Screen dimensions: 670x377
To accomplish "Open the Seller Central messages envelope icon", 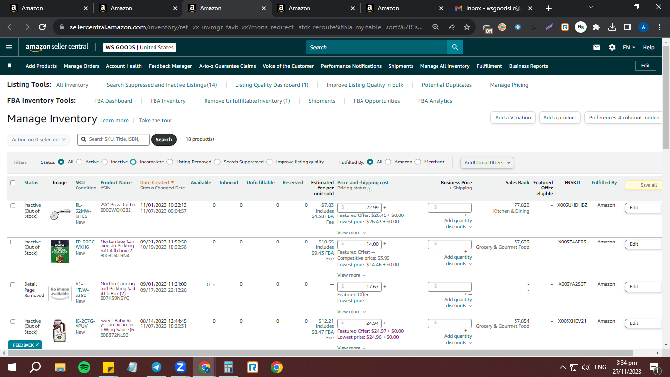I will 597,47.
